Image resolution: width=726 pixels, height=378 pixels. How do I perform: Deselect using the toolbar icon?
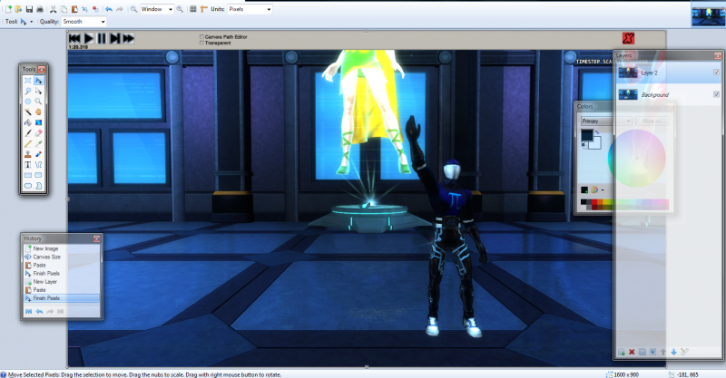click(x=95, y=9)
